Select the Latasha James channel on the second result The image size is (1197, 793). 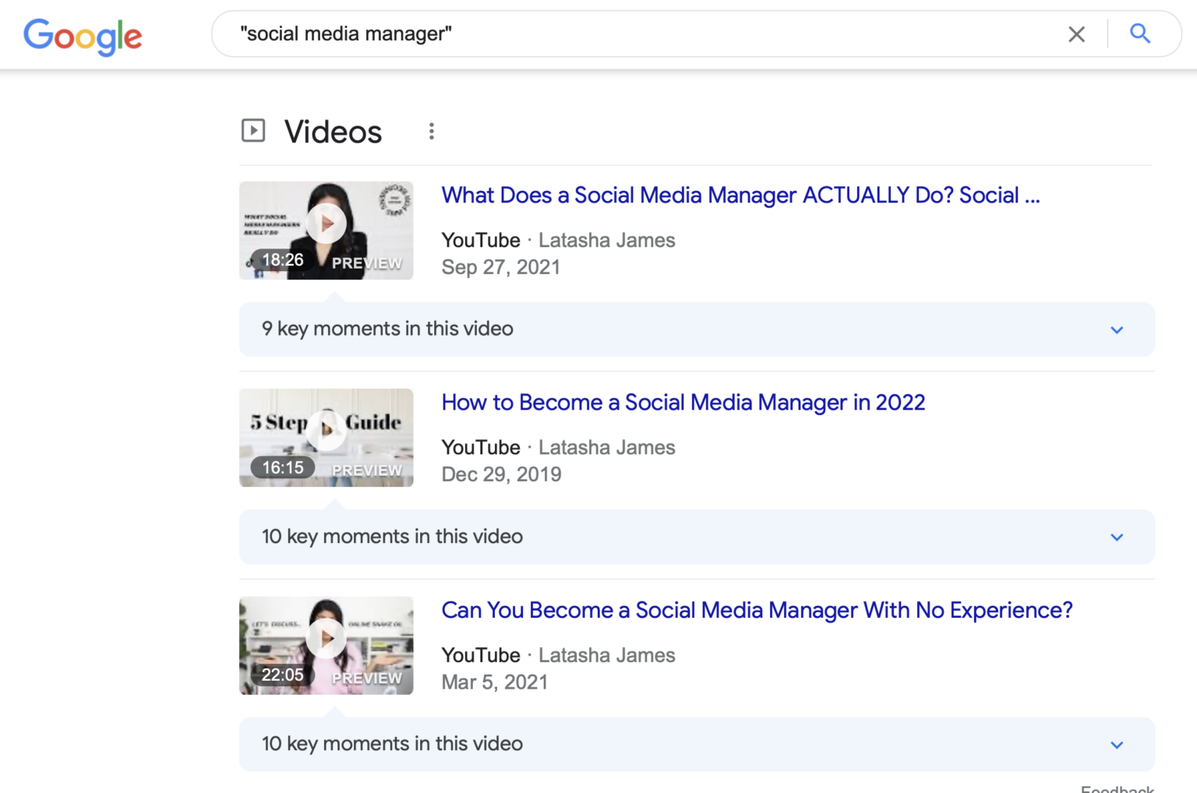[x=606, y=447]
